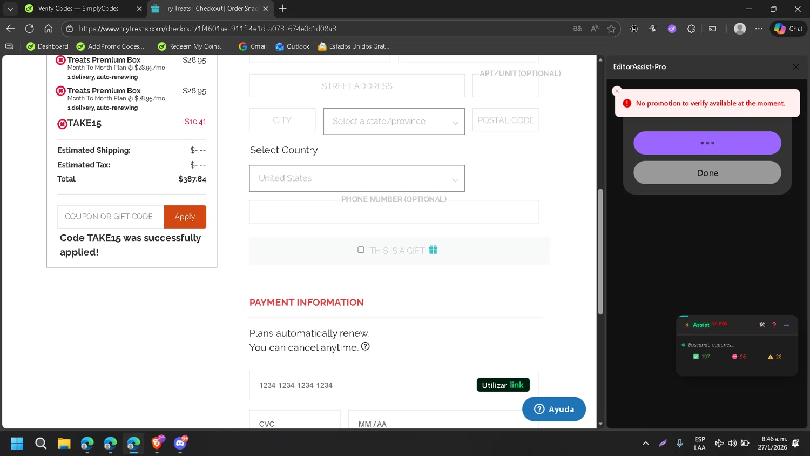Open Windows taskbar Search
Image resolution: width=810 pixels, height=456 pixels.
click(x=40, y=444)
